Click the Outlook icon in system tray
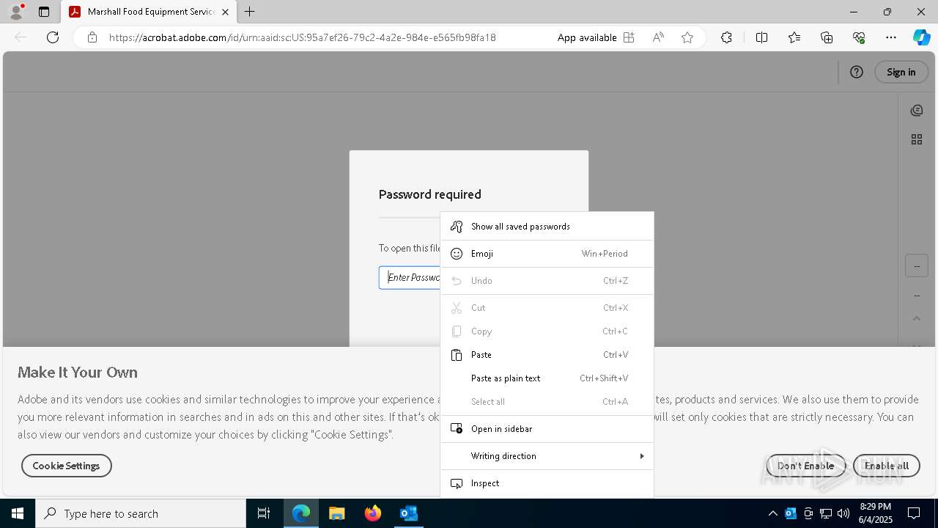 [790, 513]
